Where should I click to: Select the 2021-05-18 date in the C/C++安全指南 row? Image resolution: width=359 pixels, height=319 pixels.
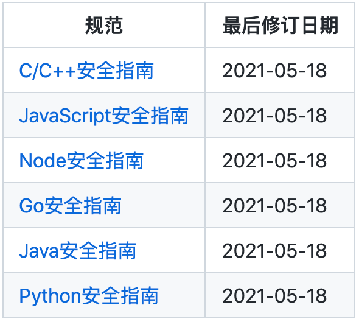tap(274, 71)
